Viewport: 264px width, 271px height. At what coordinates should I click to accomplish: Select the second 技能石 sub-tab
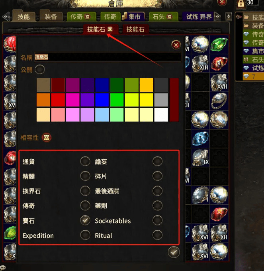point(135,30)
